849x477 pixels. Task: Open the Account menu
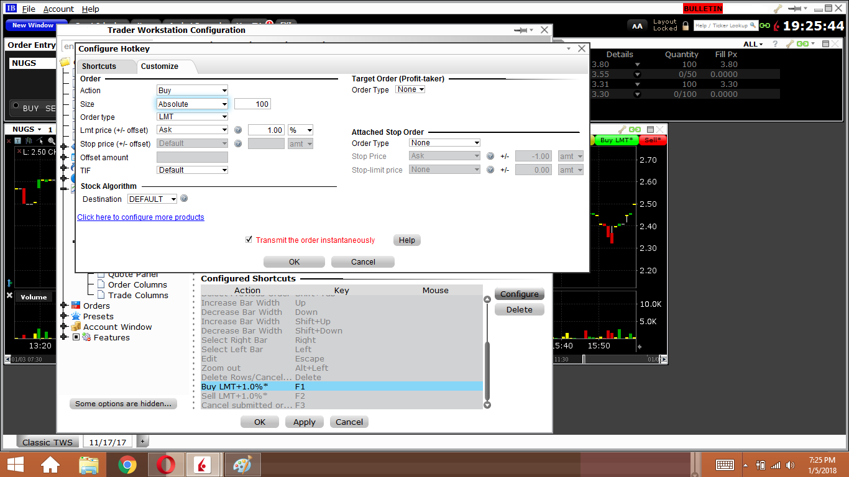(x=58, y=9)
